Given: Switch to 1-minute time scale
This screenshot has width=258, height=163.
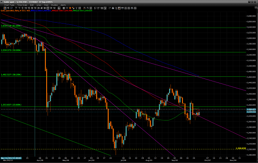Looking at the screenshot, I should tap(19, 8).
